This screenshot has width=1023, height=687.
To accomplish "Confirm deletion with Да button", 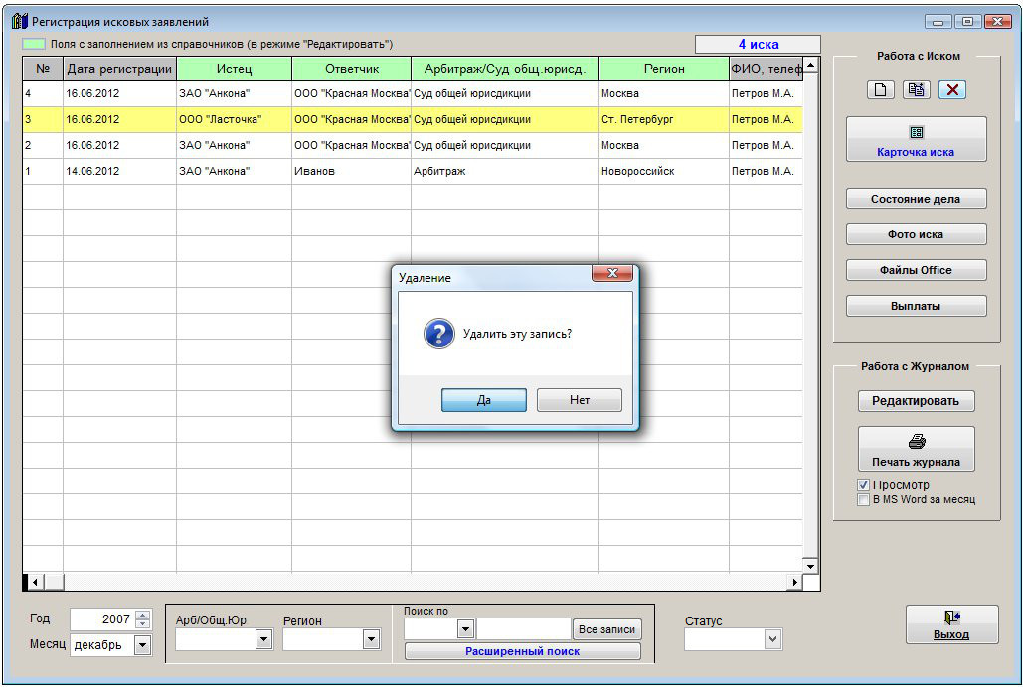I will click(x=483, y=400).
